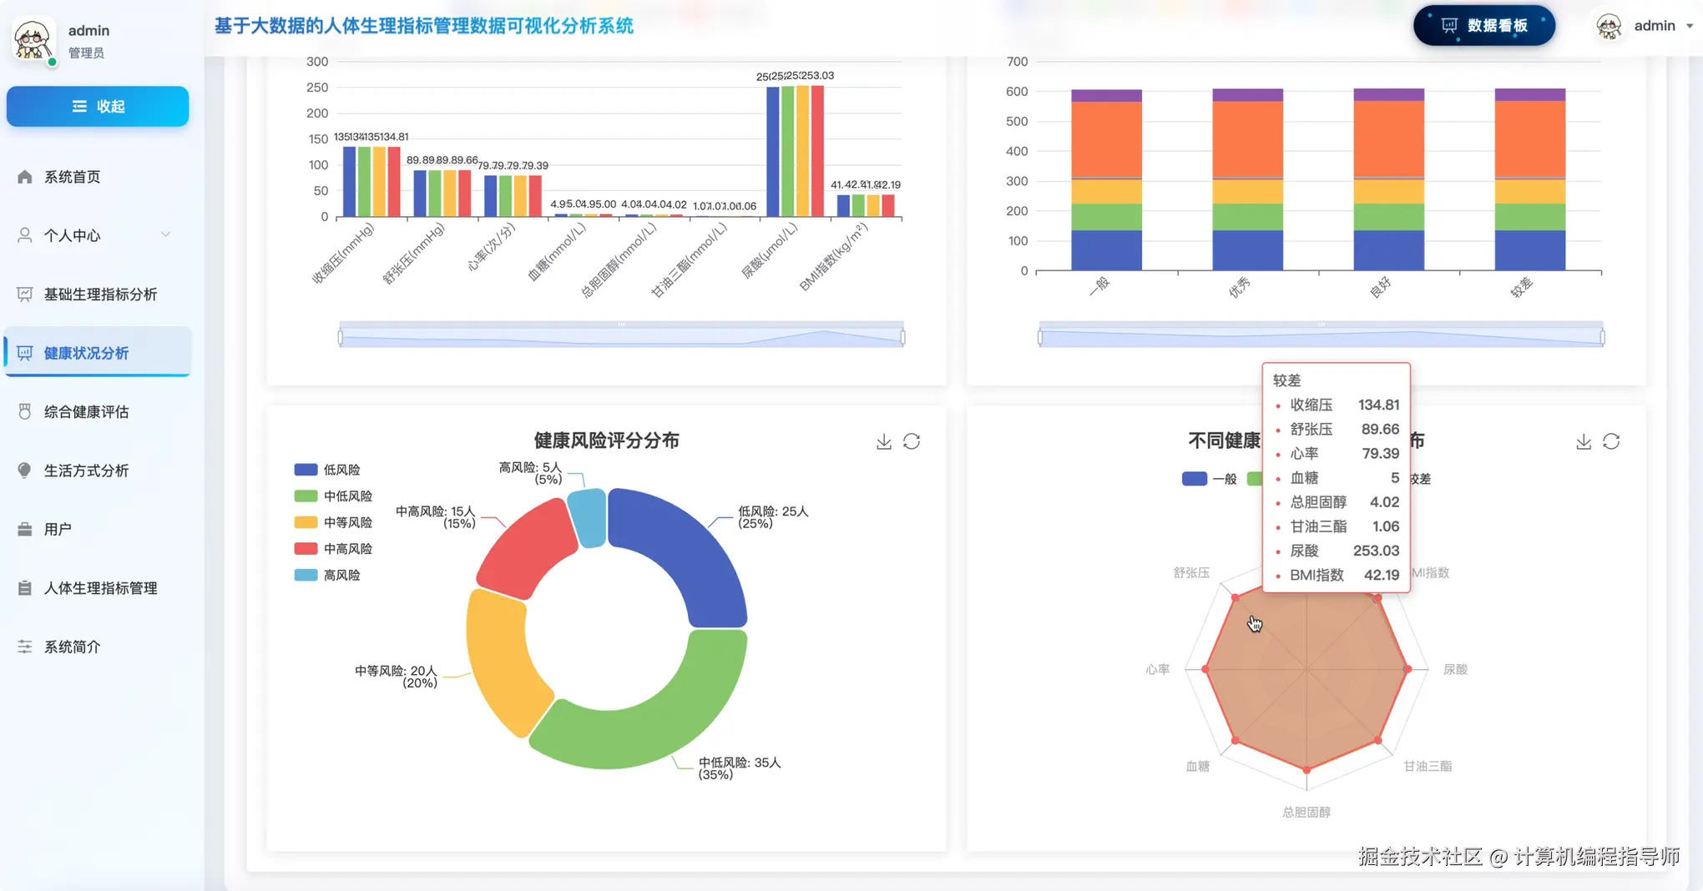Viewport: 1703px width, 891px height.
Task: Click the tall 尿酸 bar group near 253.03
Action: click(x=796, y=151)
